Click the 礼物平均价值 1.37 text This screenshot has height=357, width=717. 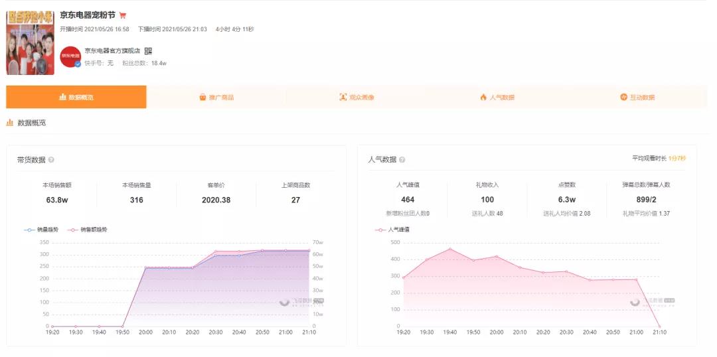click(646, 214)
